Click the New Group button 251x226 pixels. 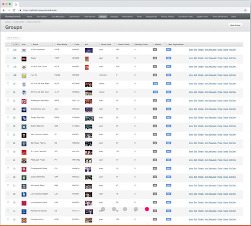tap(235, 25)
